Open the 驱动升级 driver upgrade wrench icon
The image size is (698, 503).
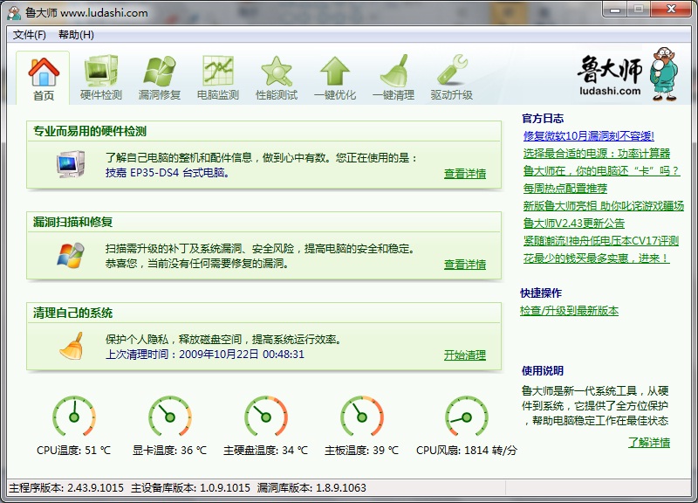coord(452,70)
